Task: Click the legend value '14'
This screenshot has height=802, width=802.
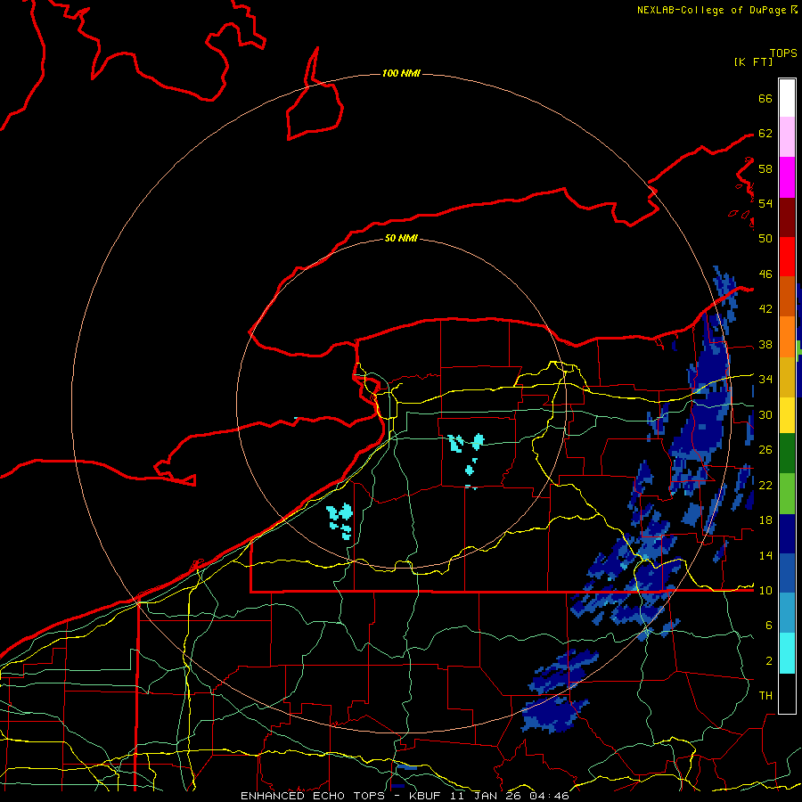Action: 765,555
